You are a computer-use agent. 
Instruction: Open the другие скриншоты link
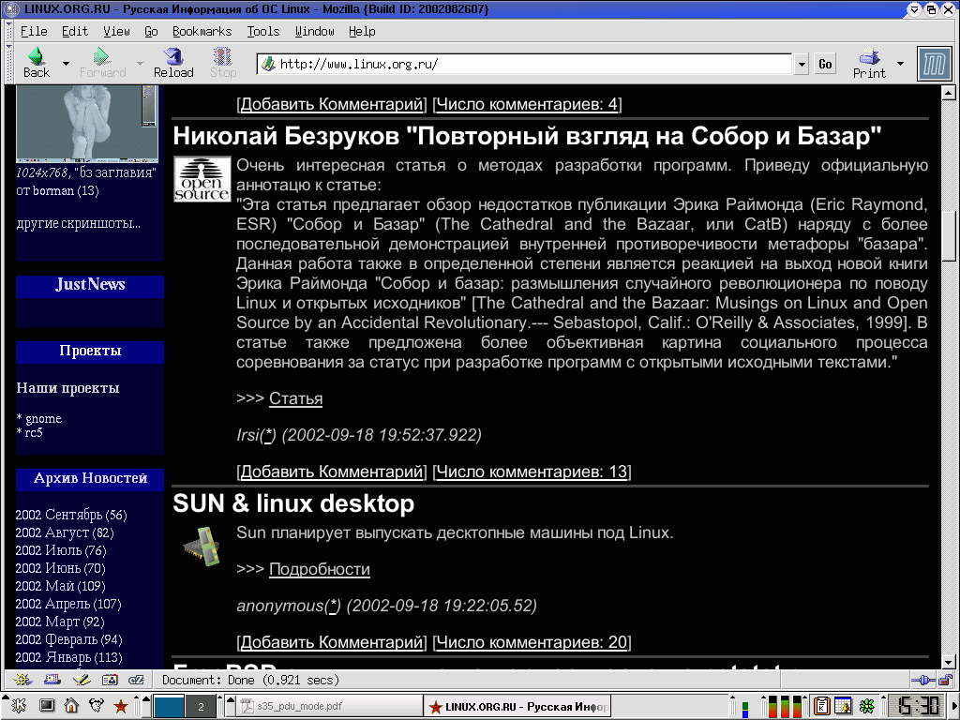tap(79, 223)
